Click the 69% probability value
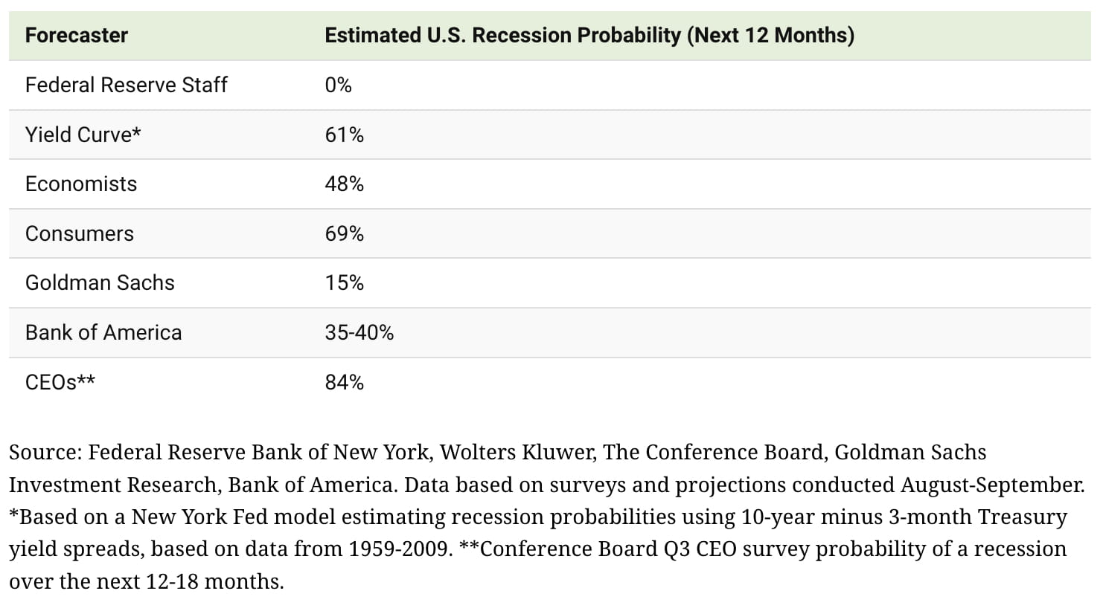The image size is (1103, 614). pyautogui.click(x=344, y=233)
